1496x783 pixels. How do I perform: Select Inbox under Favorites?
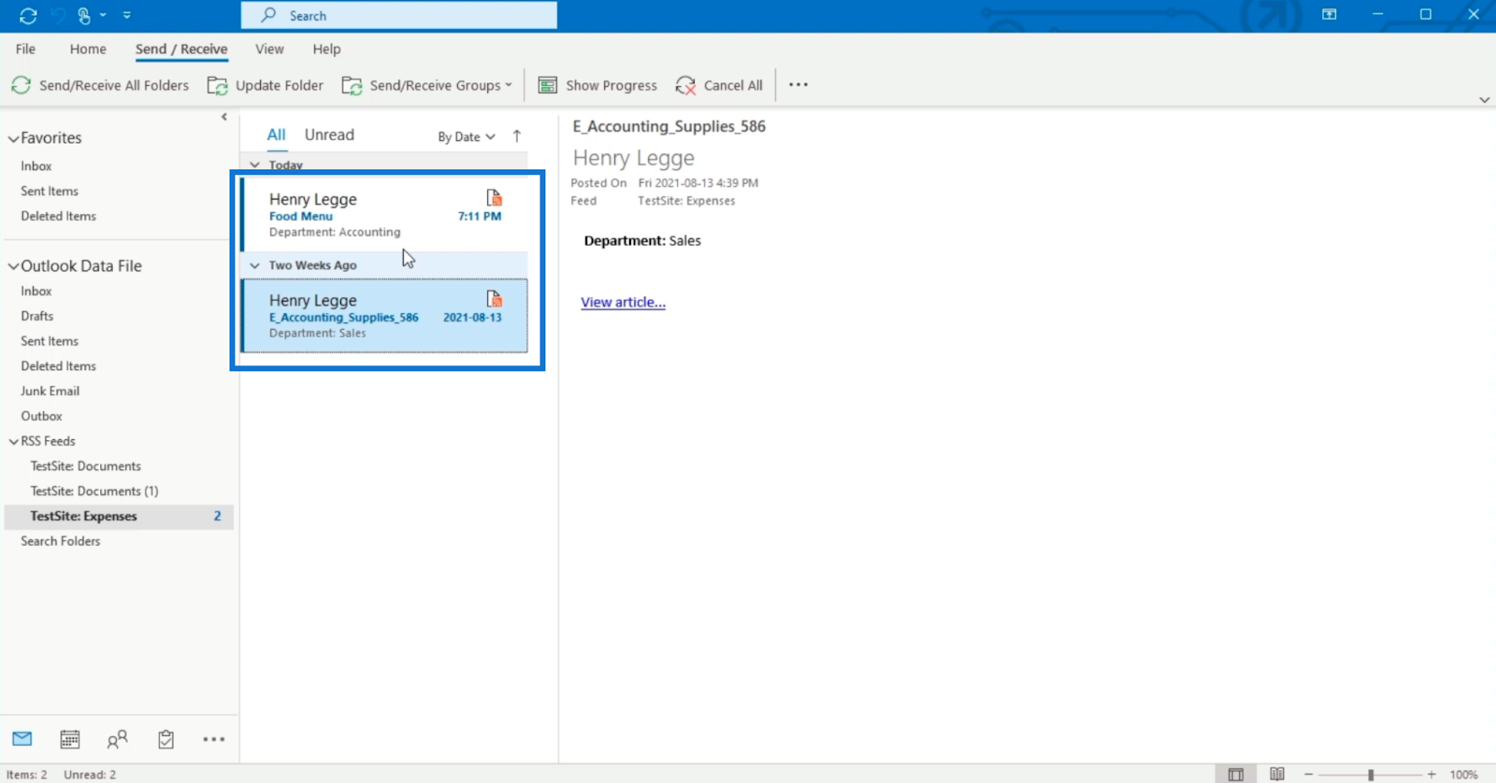click(36, 165)
